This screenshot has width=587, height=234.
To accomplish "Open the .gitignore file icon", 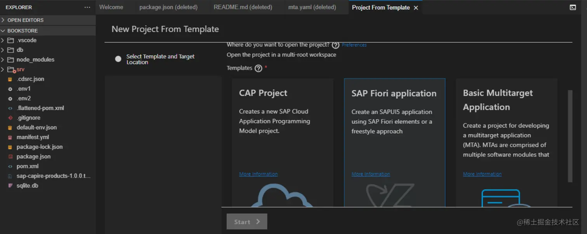I will pyautogui.click(x=10, y=118).
